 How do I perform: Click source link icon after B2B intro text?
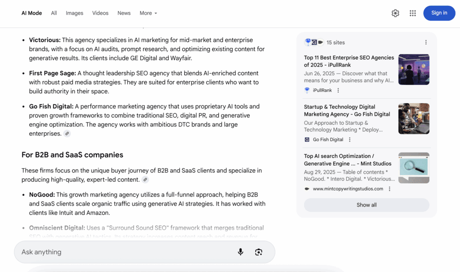145,180
